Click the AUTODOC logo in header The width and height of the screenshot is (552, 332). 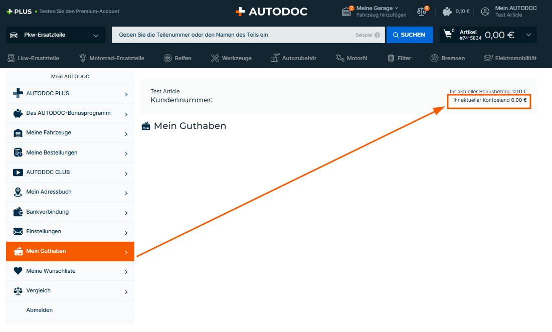point(271,11)
